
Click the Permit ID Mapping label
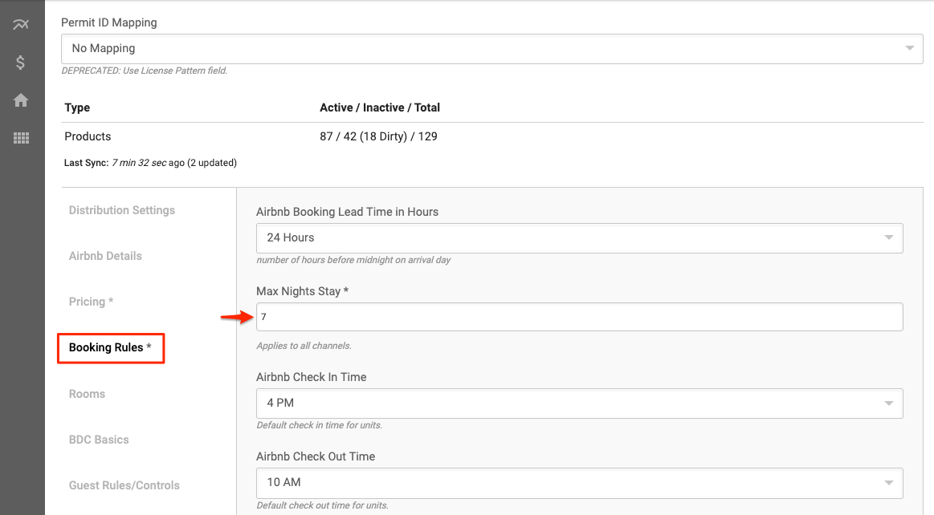tap(109, 22)
